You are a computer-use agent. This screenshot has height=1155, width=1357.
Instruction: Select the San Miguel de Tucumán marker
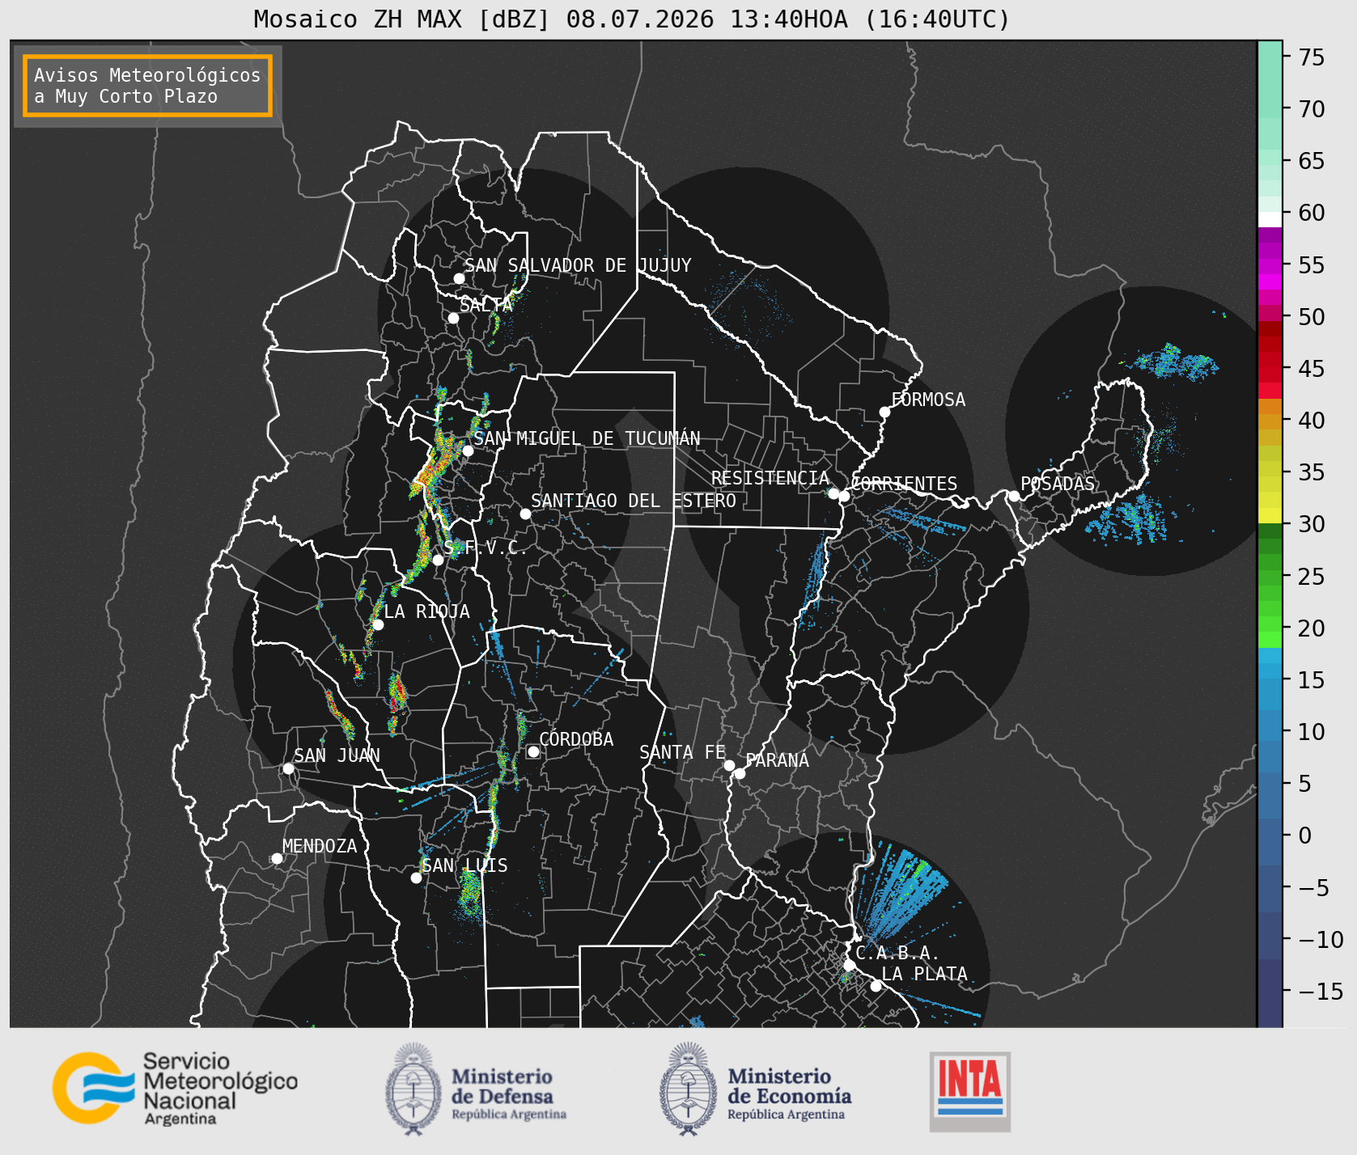click(467, 451)
